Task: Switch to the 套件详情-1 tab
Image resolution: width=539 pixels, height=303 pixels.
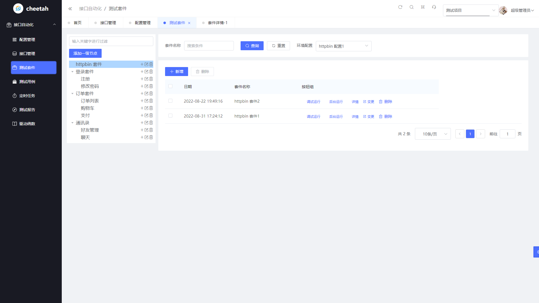Action: point(217,23)
